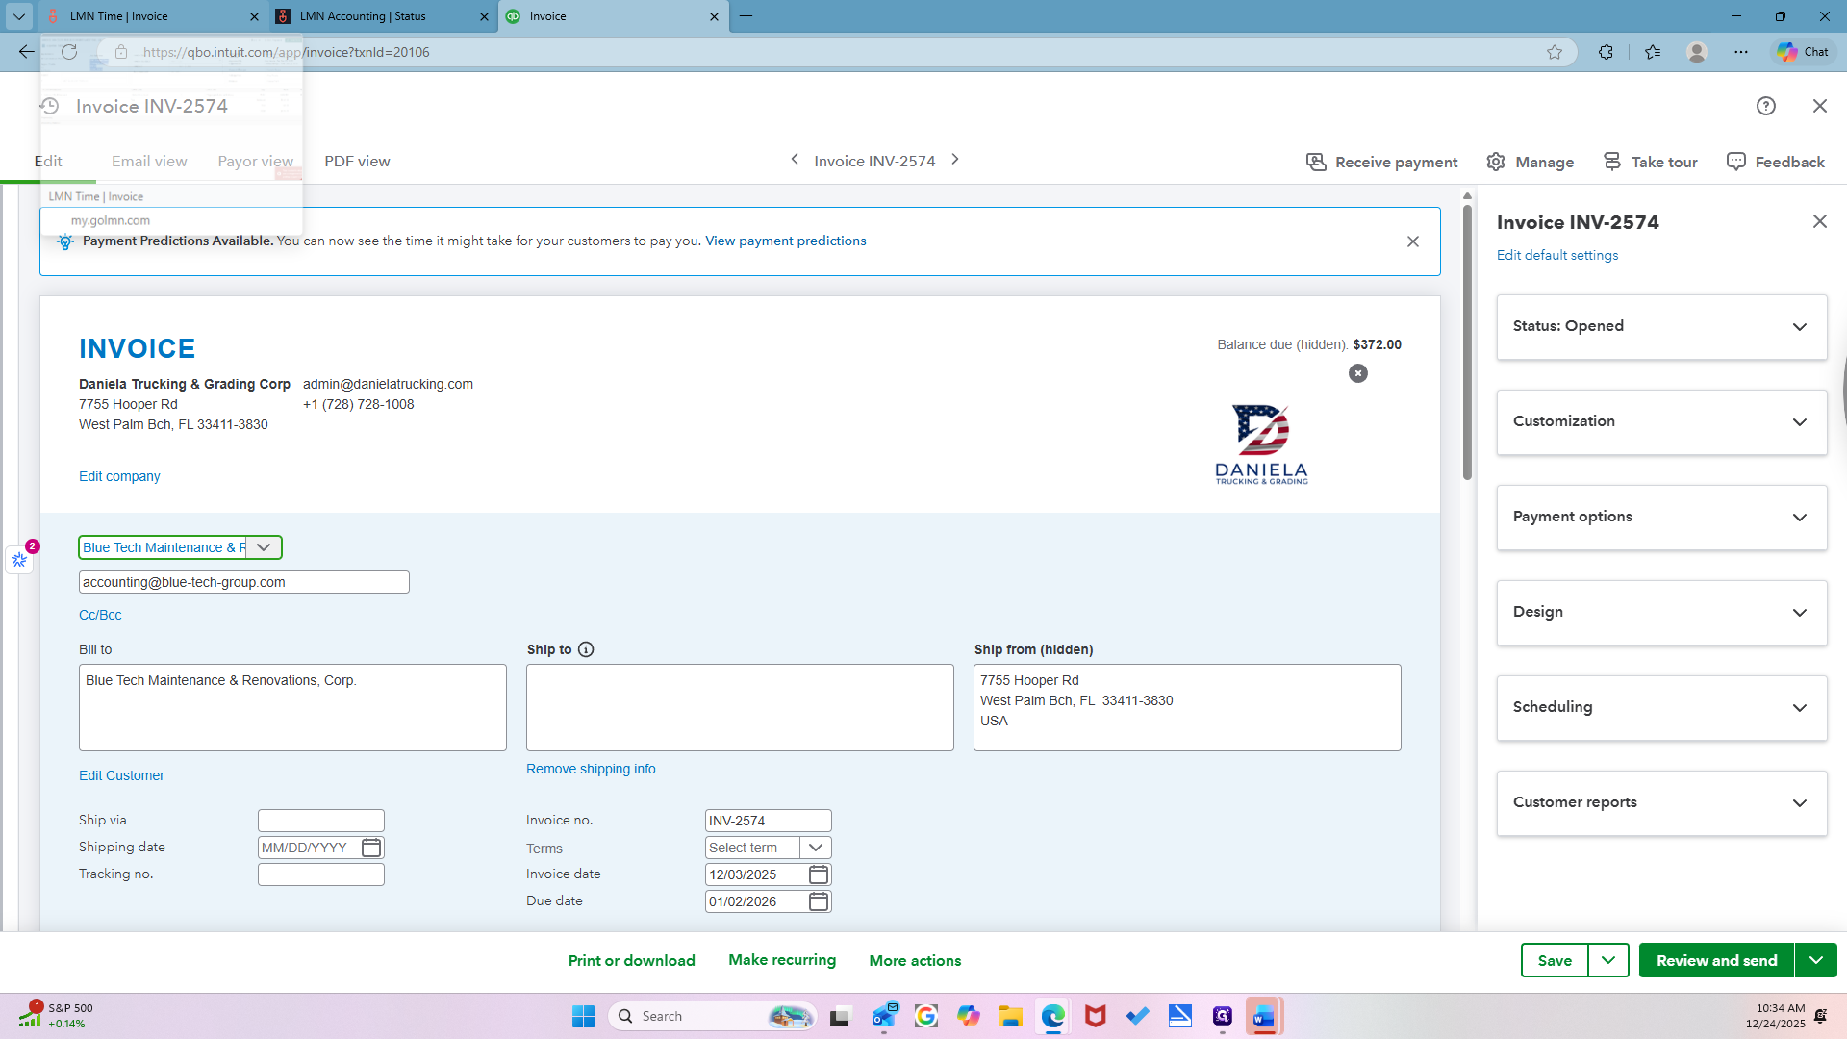This screenshot has width=1847, height=1039.
Task: Open the Save options dropdown arrow
Action: [x=1608, y=960]
